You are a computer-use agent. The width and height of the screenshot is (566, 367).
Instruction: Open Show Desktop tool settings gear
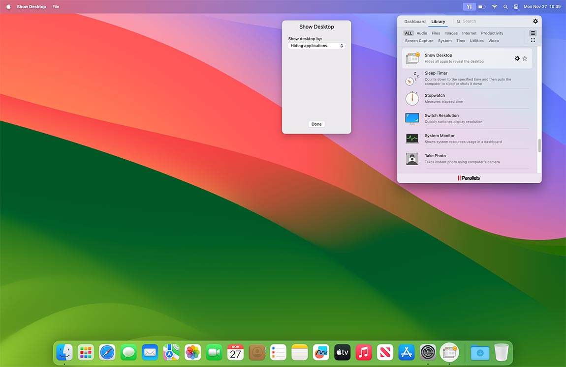tap(517, 58)
